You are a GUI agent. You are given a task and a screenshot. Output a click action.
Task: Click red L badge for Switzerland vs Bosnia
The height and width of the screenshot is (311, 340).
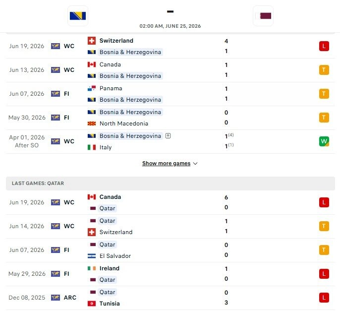(324, 46)
